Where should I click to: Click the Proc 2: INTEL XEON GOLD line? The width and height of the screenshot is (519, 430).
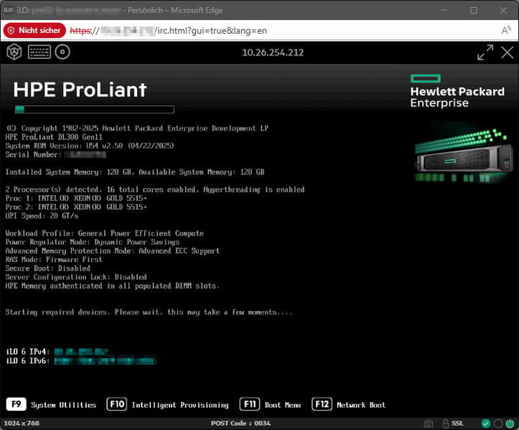[76, 207]
